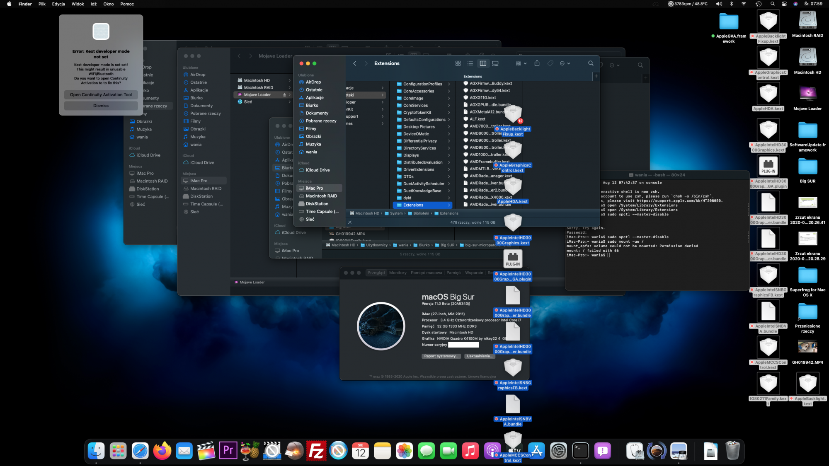This screenshot has width=829, height=466.
Task: Open the group-by dropdown in Finder toolbar
Action: pyautogui.click(x=521, y=63)
